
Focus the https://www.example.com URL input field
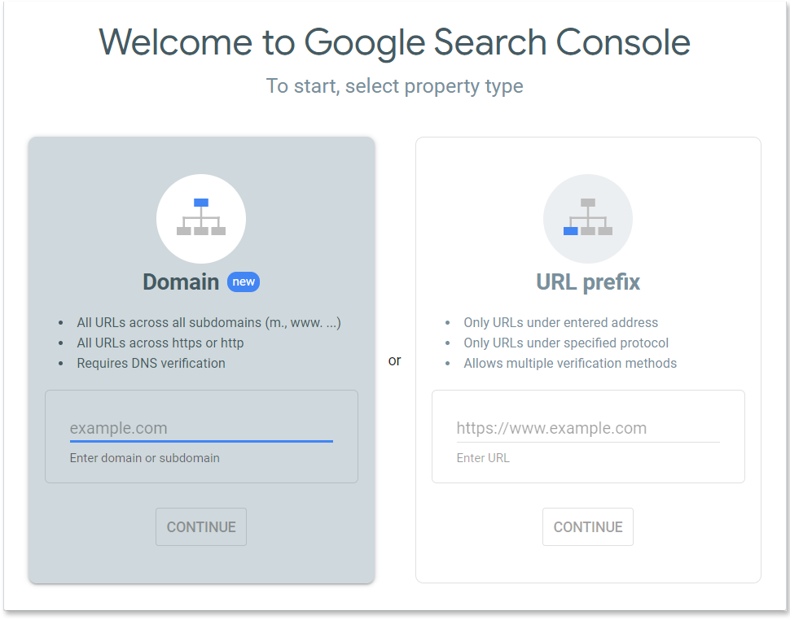tap(588, 428)
